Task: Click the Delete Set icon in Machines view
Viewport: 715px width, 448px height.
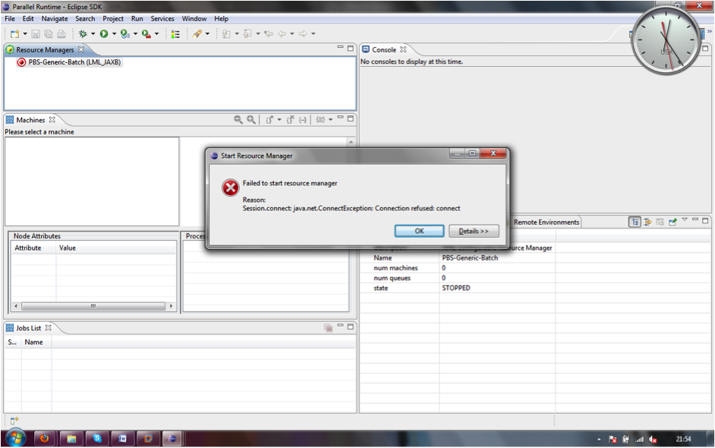Action: click(290, 119)
